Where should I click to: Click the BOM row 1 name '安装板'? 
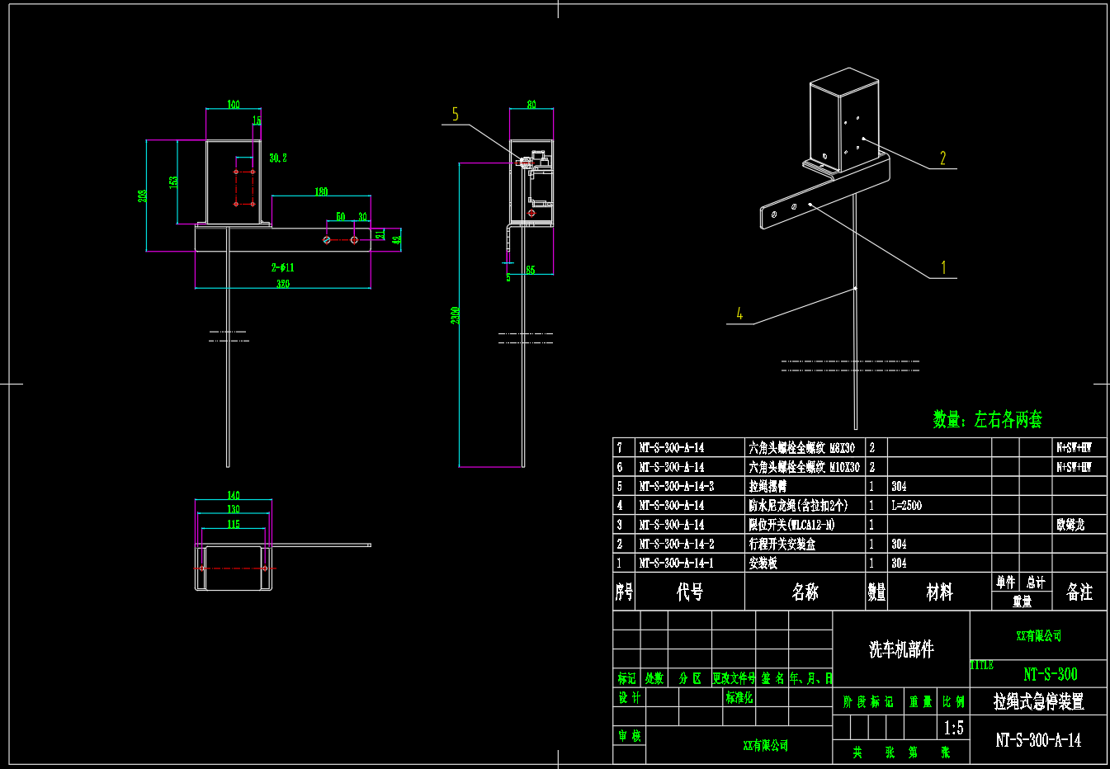763,563
